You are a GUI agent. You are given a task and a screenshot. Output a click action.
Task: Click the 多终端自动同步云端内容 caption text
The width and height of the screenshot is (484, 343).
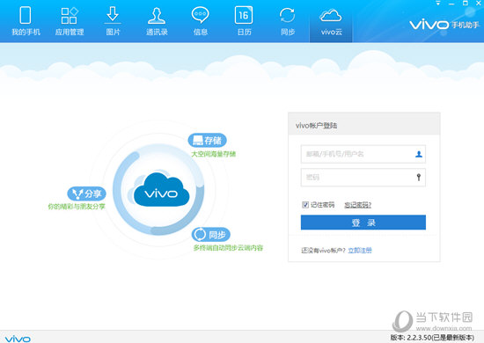pos(228,248)
